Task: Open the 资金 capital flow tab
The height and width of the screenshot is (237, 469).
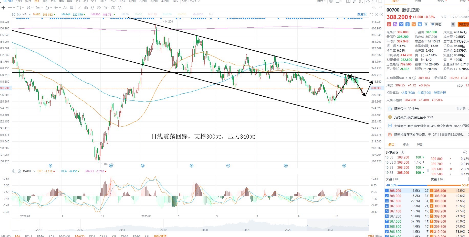Action: coord(406,144)
